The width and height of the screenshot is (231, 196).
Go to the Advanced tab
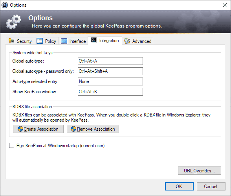pos(137,41)
